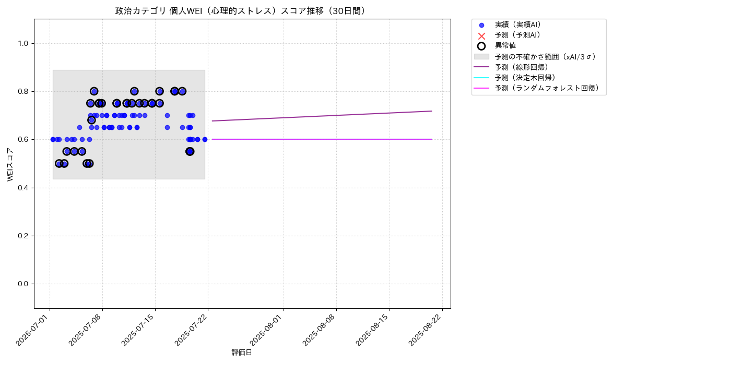Click the 0.4 y-axis tick label
The image size is (731, 365).
pos(23,188)
